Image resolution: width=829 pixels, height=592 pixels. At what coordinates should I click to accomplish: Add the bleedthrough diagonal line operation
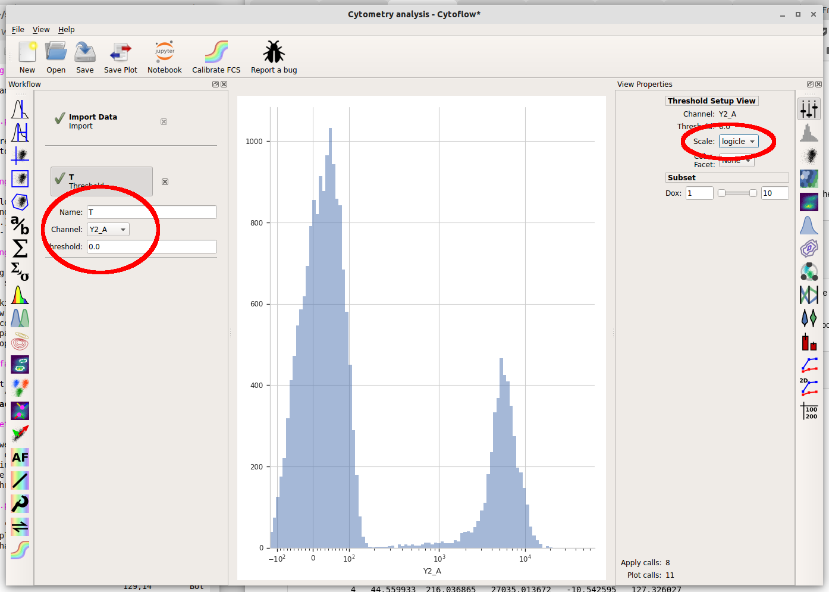20,480
